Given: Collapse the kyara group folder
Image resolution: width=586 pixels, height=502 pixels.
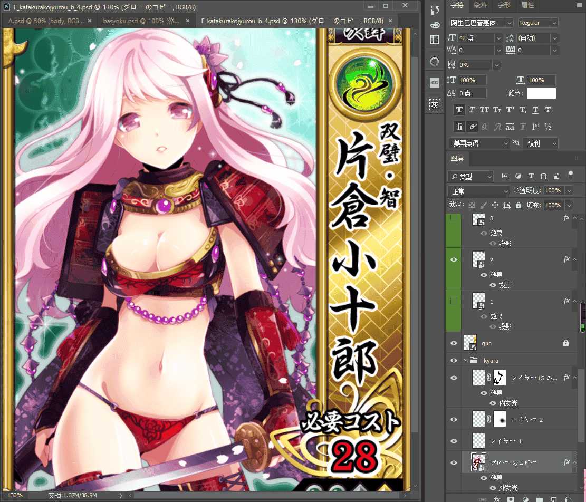Looking at the screenshot, I should pyautogui.click(x=466, y=360).
